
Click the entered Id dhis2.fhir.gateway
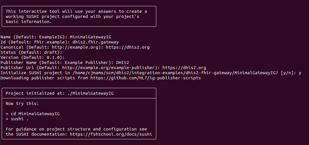pos(96,42)
